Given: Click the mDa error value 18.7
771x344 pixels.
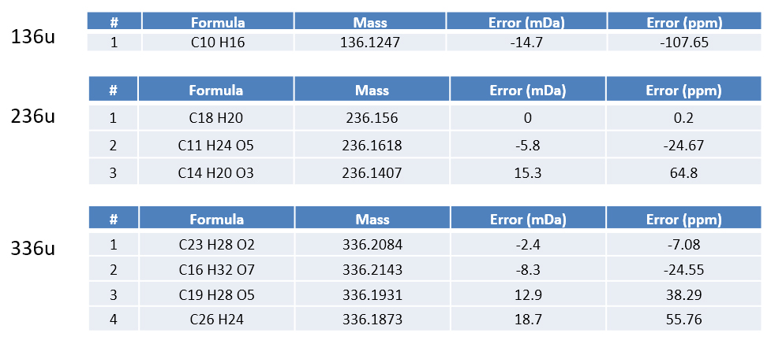Looking at the screenshot, I should [527, 319].
